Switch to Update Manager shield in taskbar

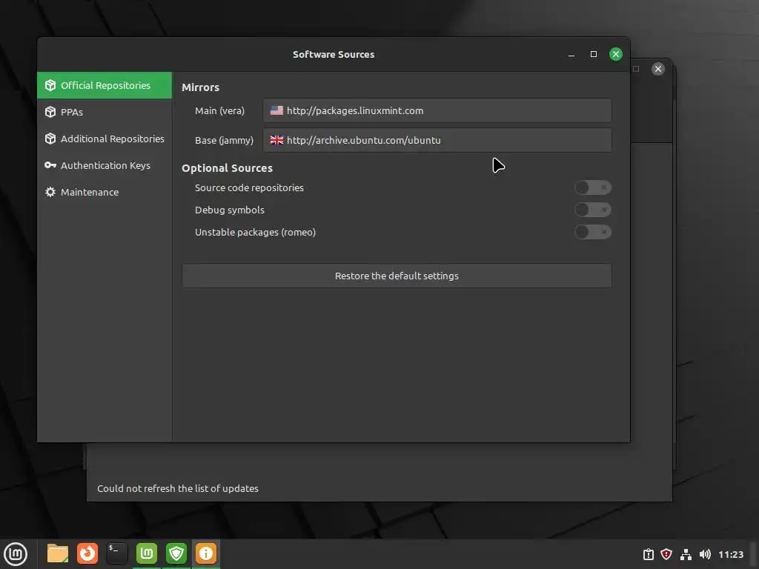pos(176,553)
